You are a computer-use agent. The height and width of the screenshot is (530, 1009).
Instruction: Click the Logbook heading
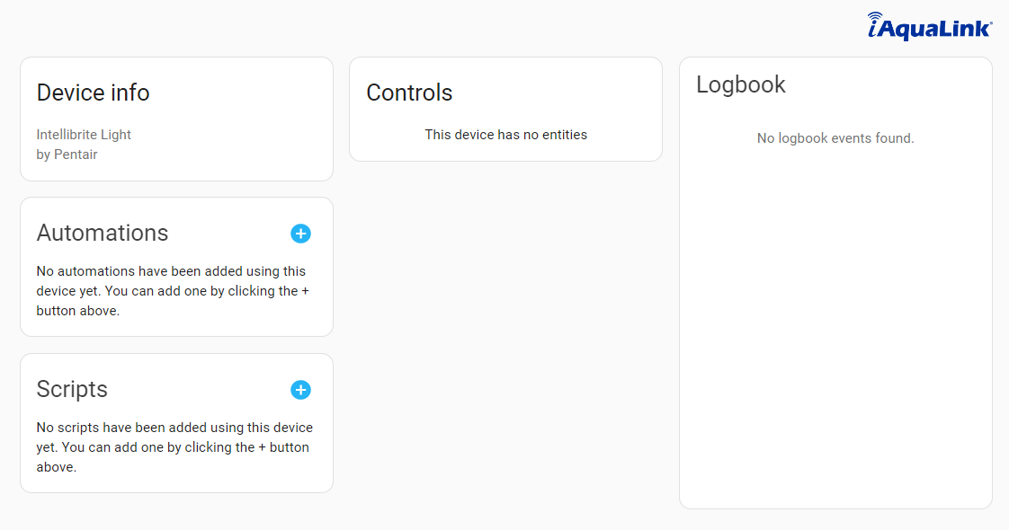coord(741,84)
